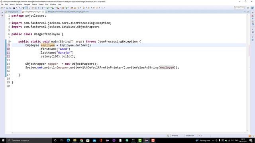Open the Debug configurations dropdown arrow
The height and width of the screenshot is (143, 255).
(45, 8)
